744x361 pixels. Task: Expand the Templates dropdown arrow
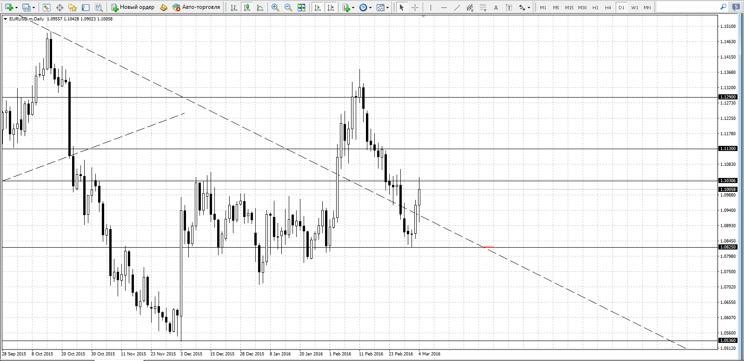[x=388, y=7]
